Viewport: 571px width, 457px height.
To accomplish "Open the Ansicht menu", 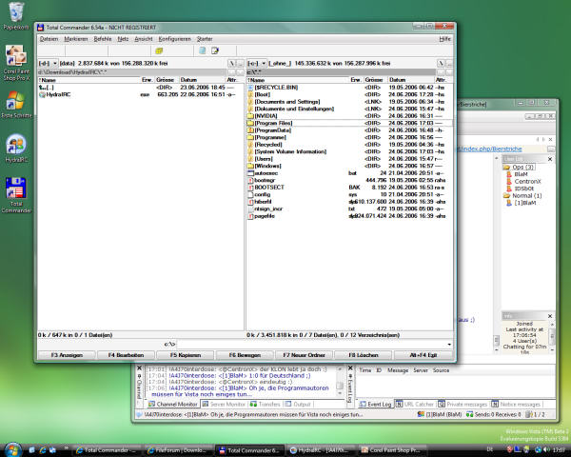I will pyautogui.click(x=144, y=39).
